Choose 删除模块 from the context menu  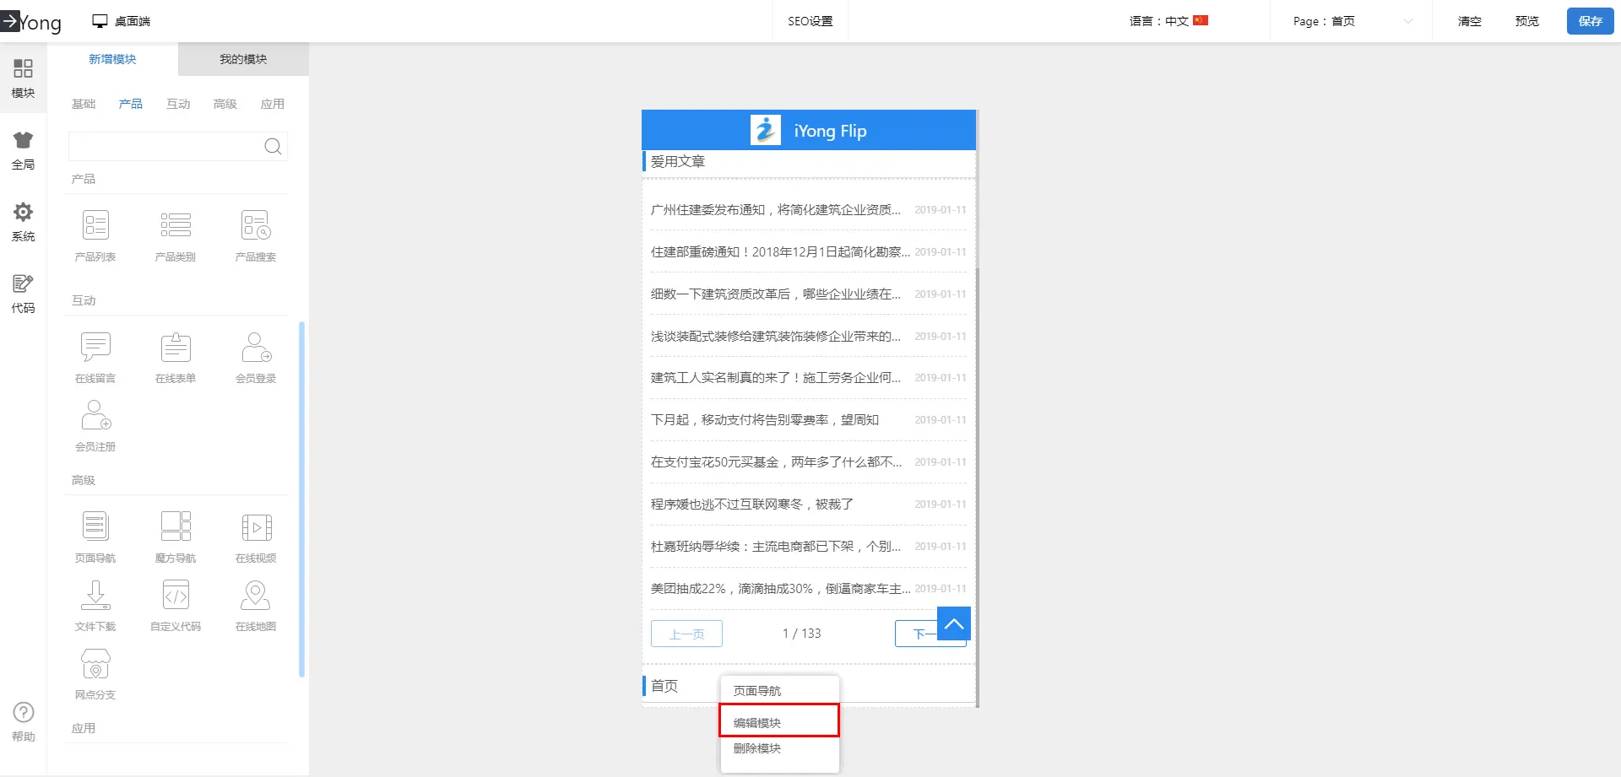(x=757, y=748)
